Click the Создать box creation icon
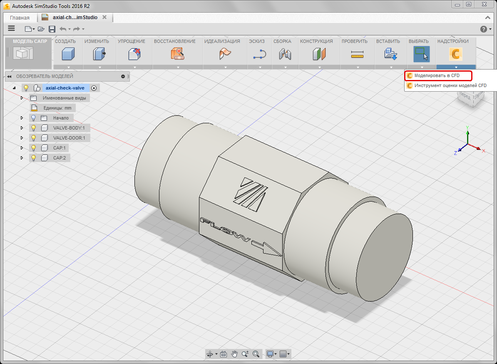The image size is (497, 364). pos(68,54)
